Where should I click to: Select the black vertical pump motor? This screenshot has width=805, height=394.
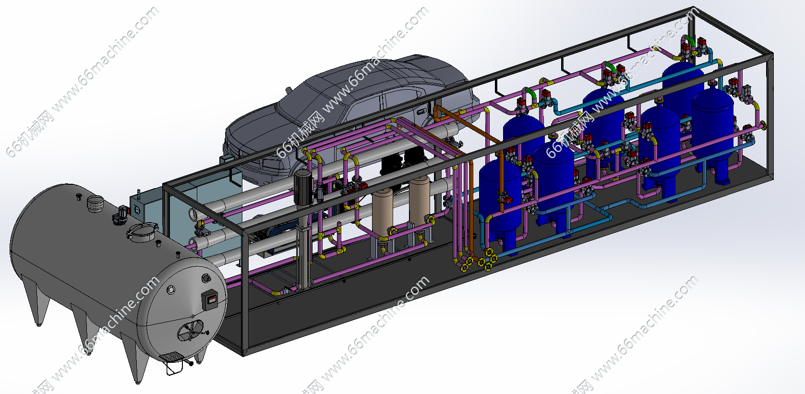click(x=303, y=187)
